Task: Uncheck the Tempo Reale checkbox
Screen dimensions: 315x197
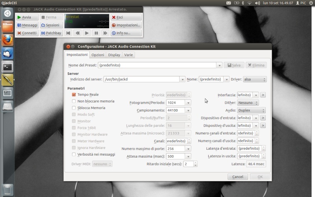Action: (74, 95)
